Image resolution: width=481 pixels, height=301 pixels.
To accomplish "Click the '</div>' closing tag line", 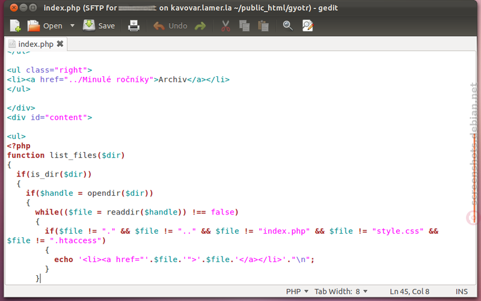I will tap(21, 108).
